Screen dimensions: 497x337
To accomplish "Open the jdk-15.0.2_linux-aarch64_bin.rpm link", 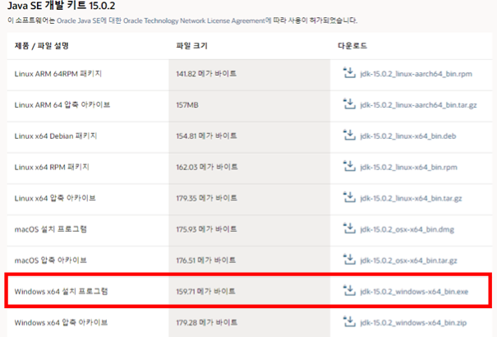I will 416,74.
